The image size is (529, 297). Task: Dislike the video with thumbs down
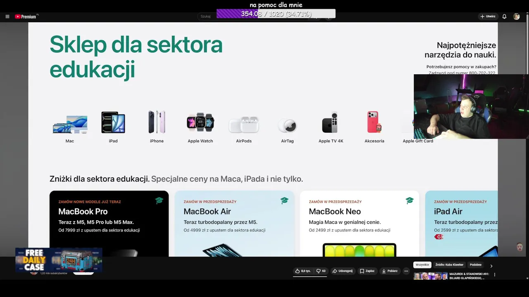click(321, 271)
